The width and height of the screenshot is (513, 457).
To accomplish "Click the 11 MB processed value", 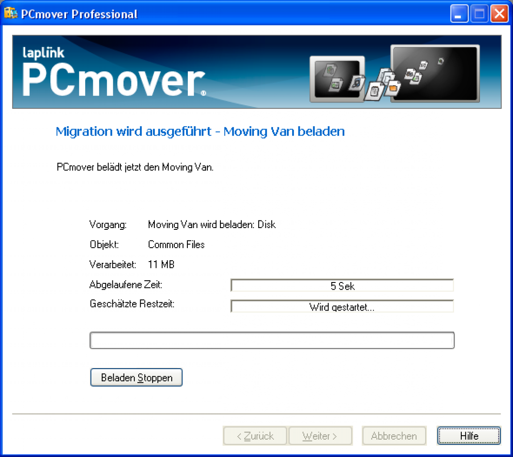I will tap(161, 264).
